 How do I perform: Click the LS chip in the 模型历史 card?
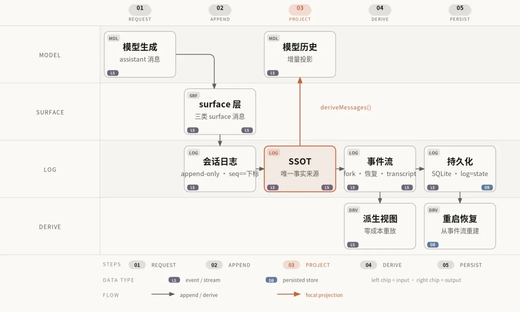point(273,73)
